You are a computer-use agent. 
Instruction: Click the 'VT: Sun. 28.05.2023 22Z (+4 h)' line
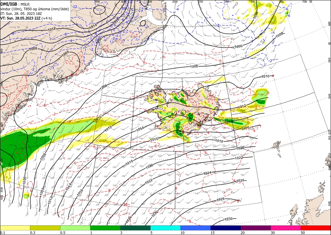coord(26,18)
